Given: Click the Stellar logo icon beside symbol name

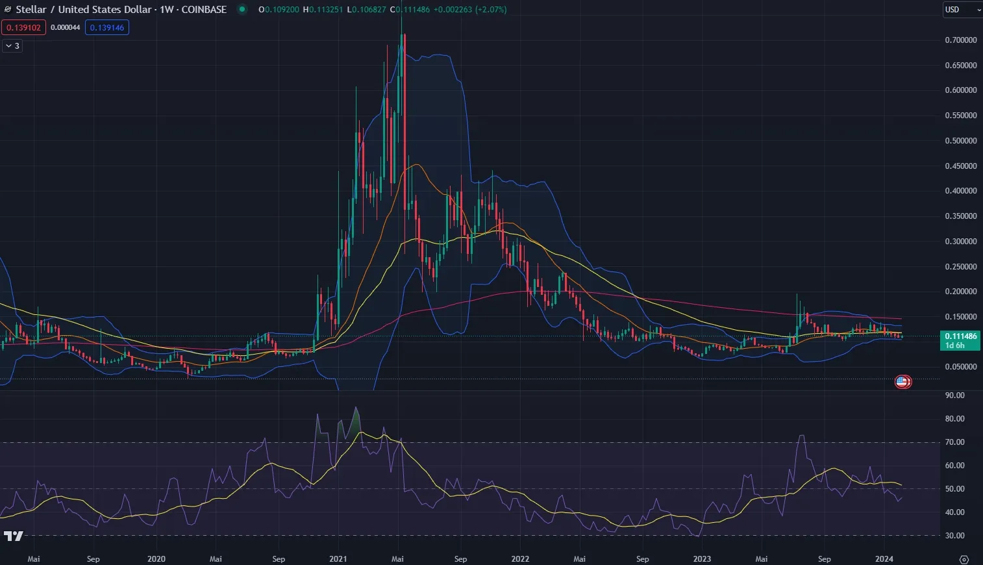Looking at the screenshot, I should [8, 10].
